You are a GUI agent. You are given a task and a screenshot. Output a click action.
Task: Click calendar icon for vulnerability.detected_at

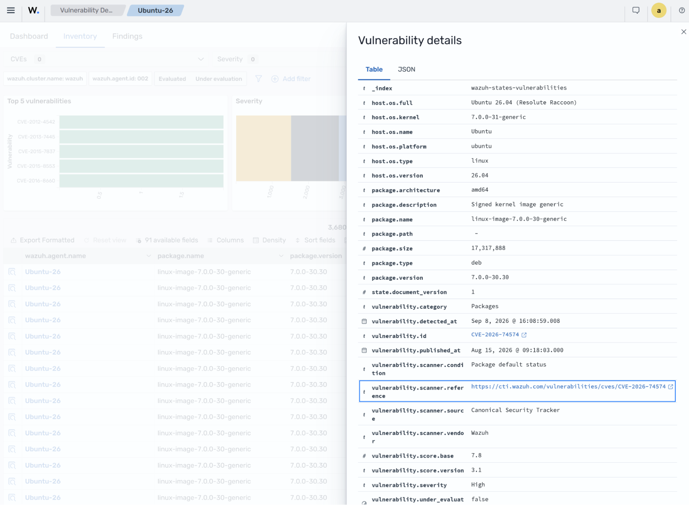(364, 321)
